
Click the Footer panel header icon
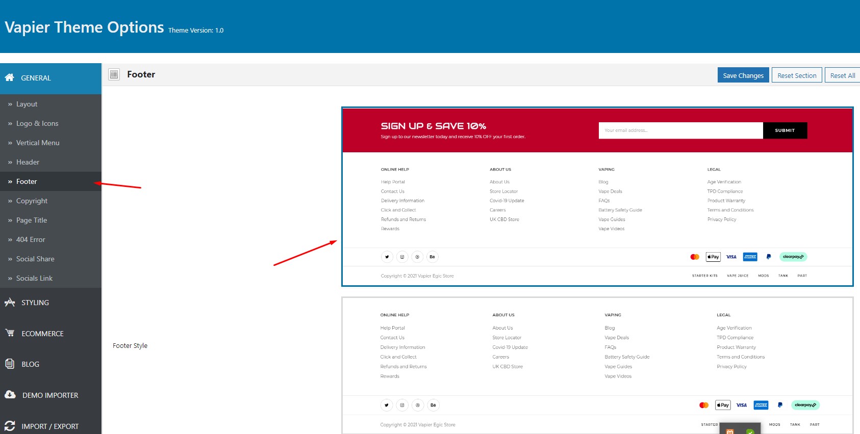(x=114, y=74)
